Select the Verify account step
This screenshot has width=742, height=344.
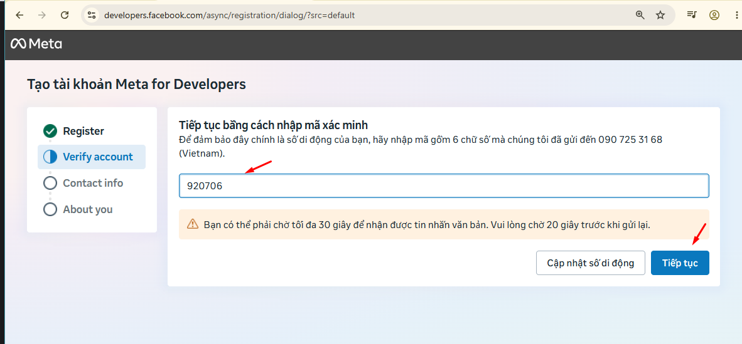coord(92,157)
